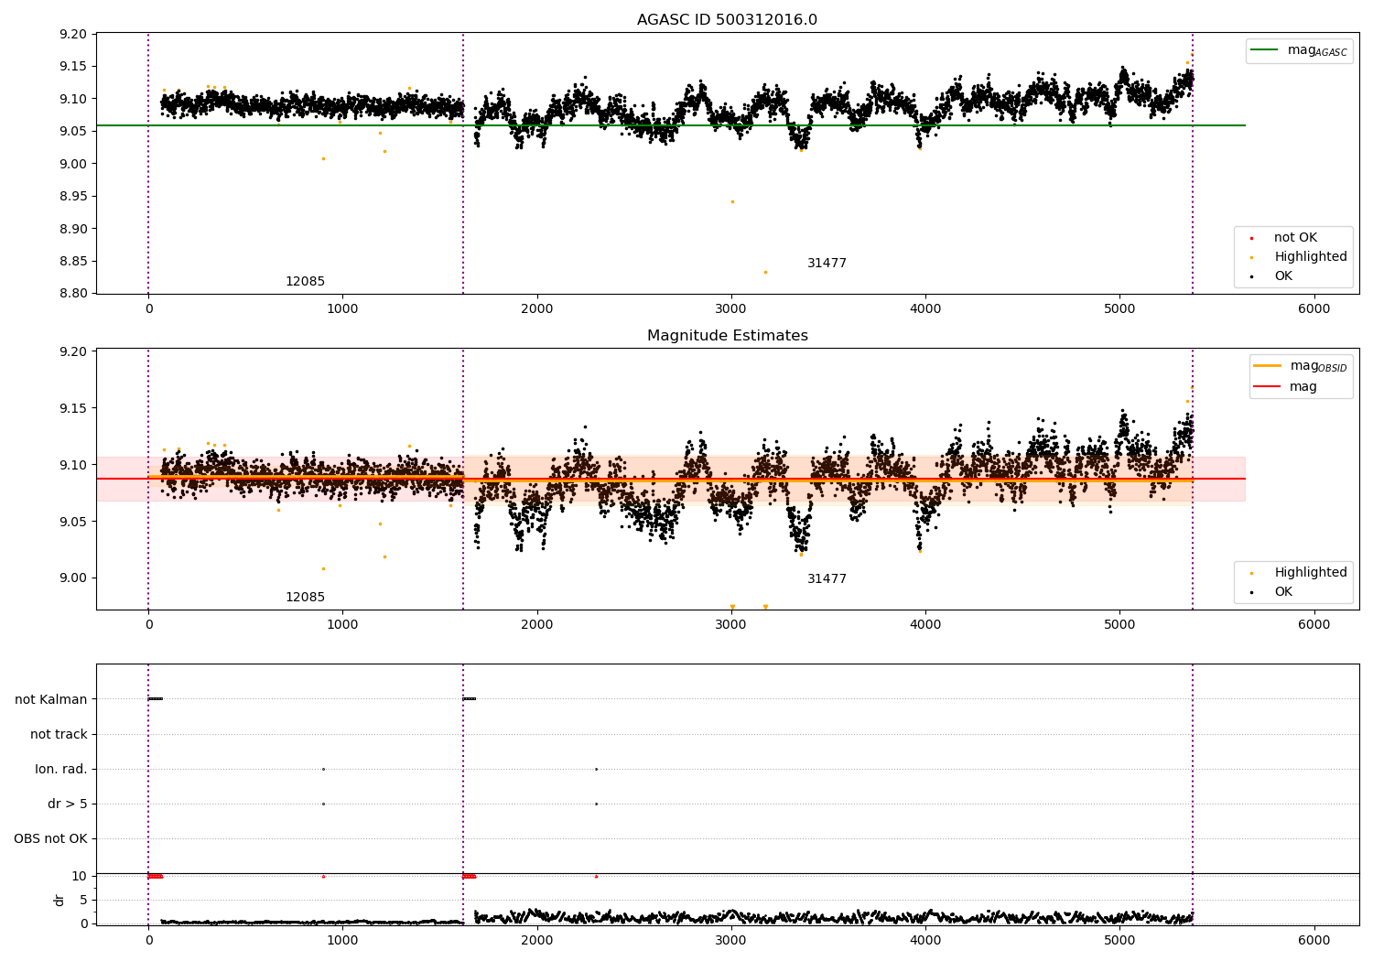Screen dimensions: 1373x961
Task: Click the "31477" label in the top plot
Action: 827,264
